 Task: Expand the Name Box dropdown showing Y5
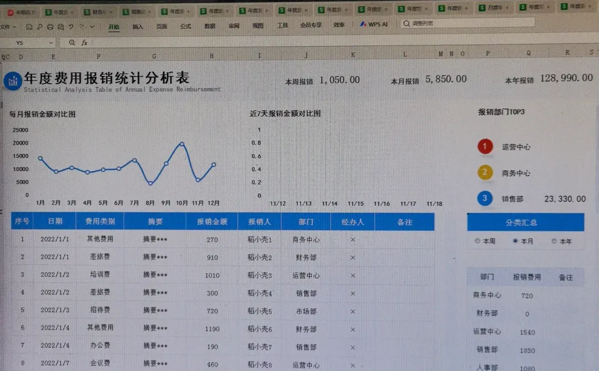[51, 43]
